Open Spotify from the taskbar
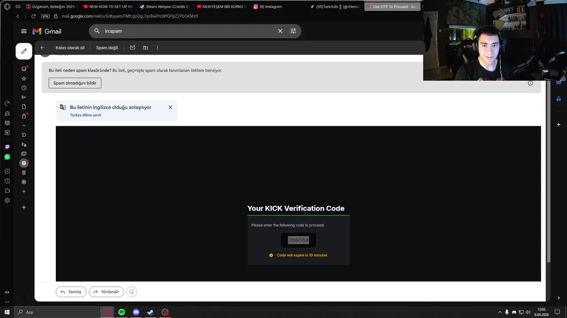The height and width of the screenshot is (318, 567). pos(121,312)
